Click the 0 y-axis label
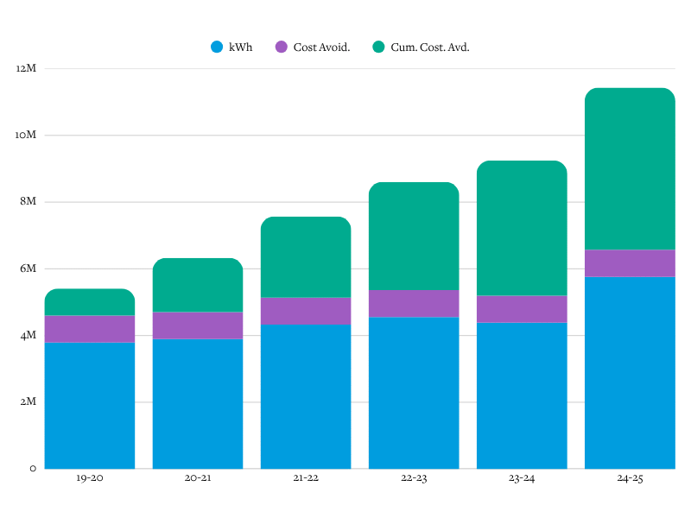The height and width of the screenshot is (518, 691). pos(33,469)
